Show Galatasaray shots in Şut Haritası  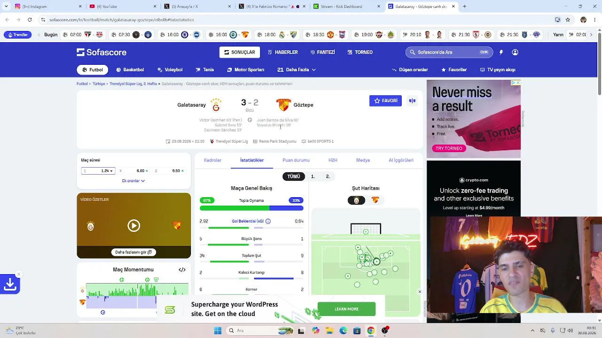tap(356, 200)
